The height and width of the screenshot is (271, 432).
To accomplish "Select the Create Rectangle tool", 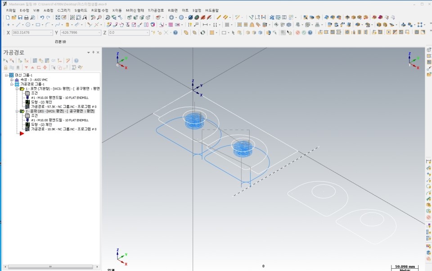I will 38,24.
